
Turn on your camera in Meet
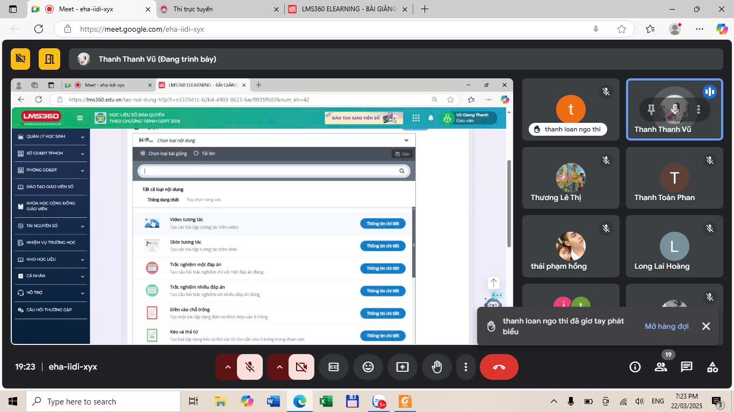click(301, 367)
